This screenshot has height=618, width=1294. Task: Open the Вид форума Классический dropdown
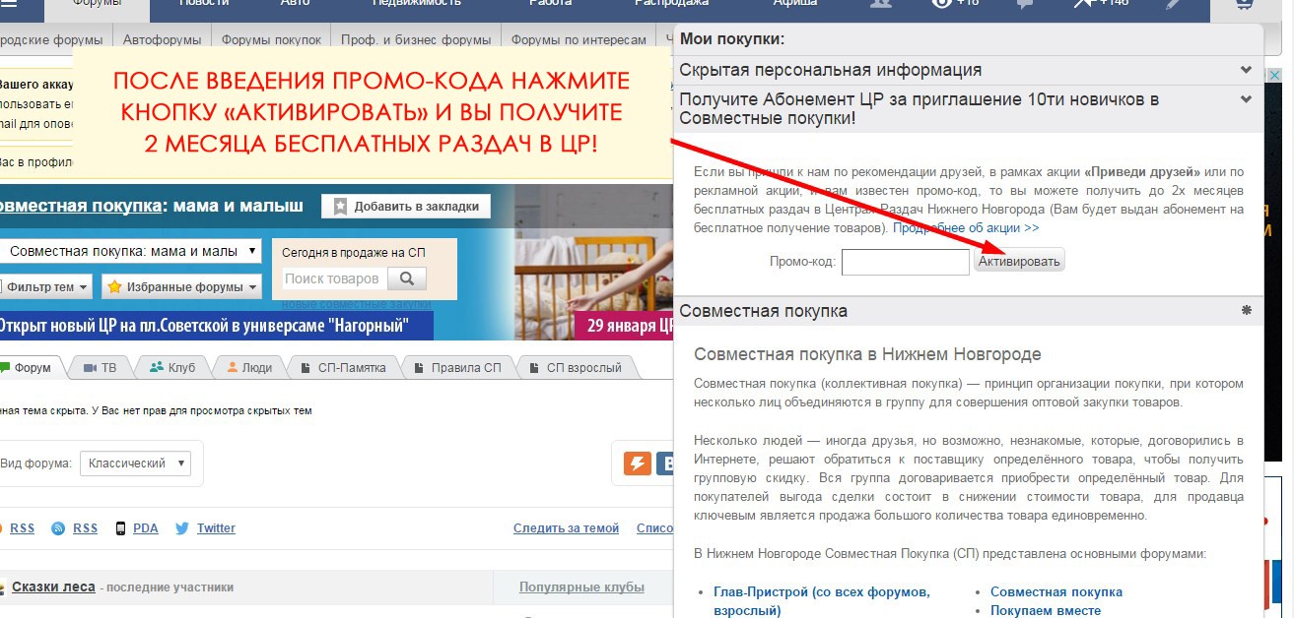[136, 463]
